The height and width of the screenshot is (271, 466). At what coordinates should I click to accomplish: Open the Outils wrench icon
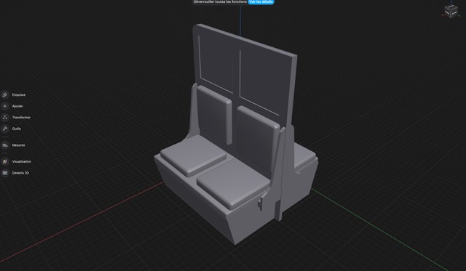coord(5,129)
